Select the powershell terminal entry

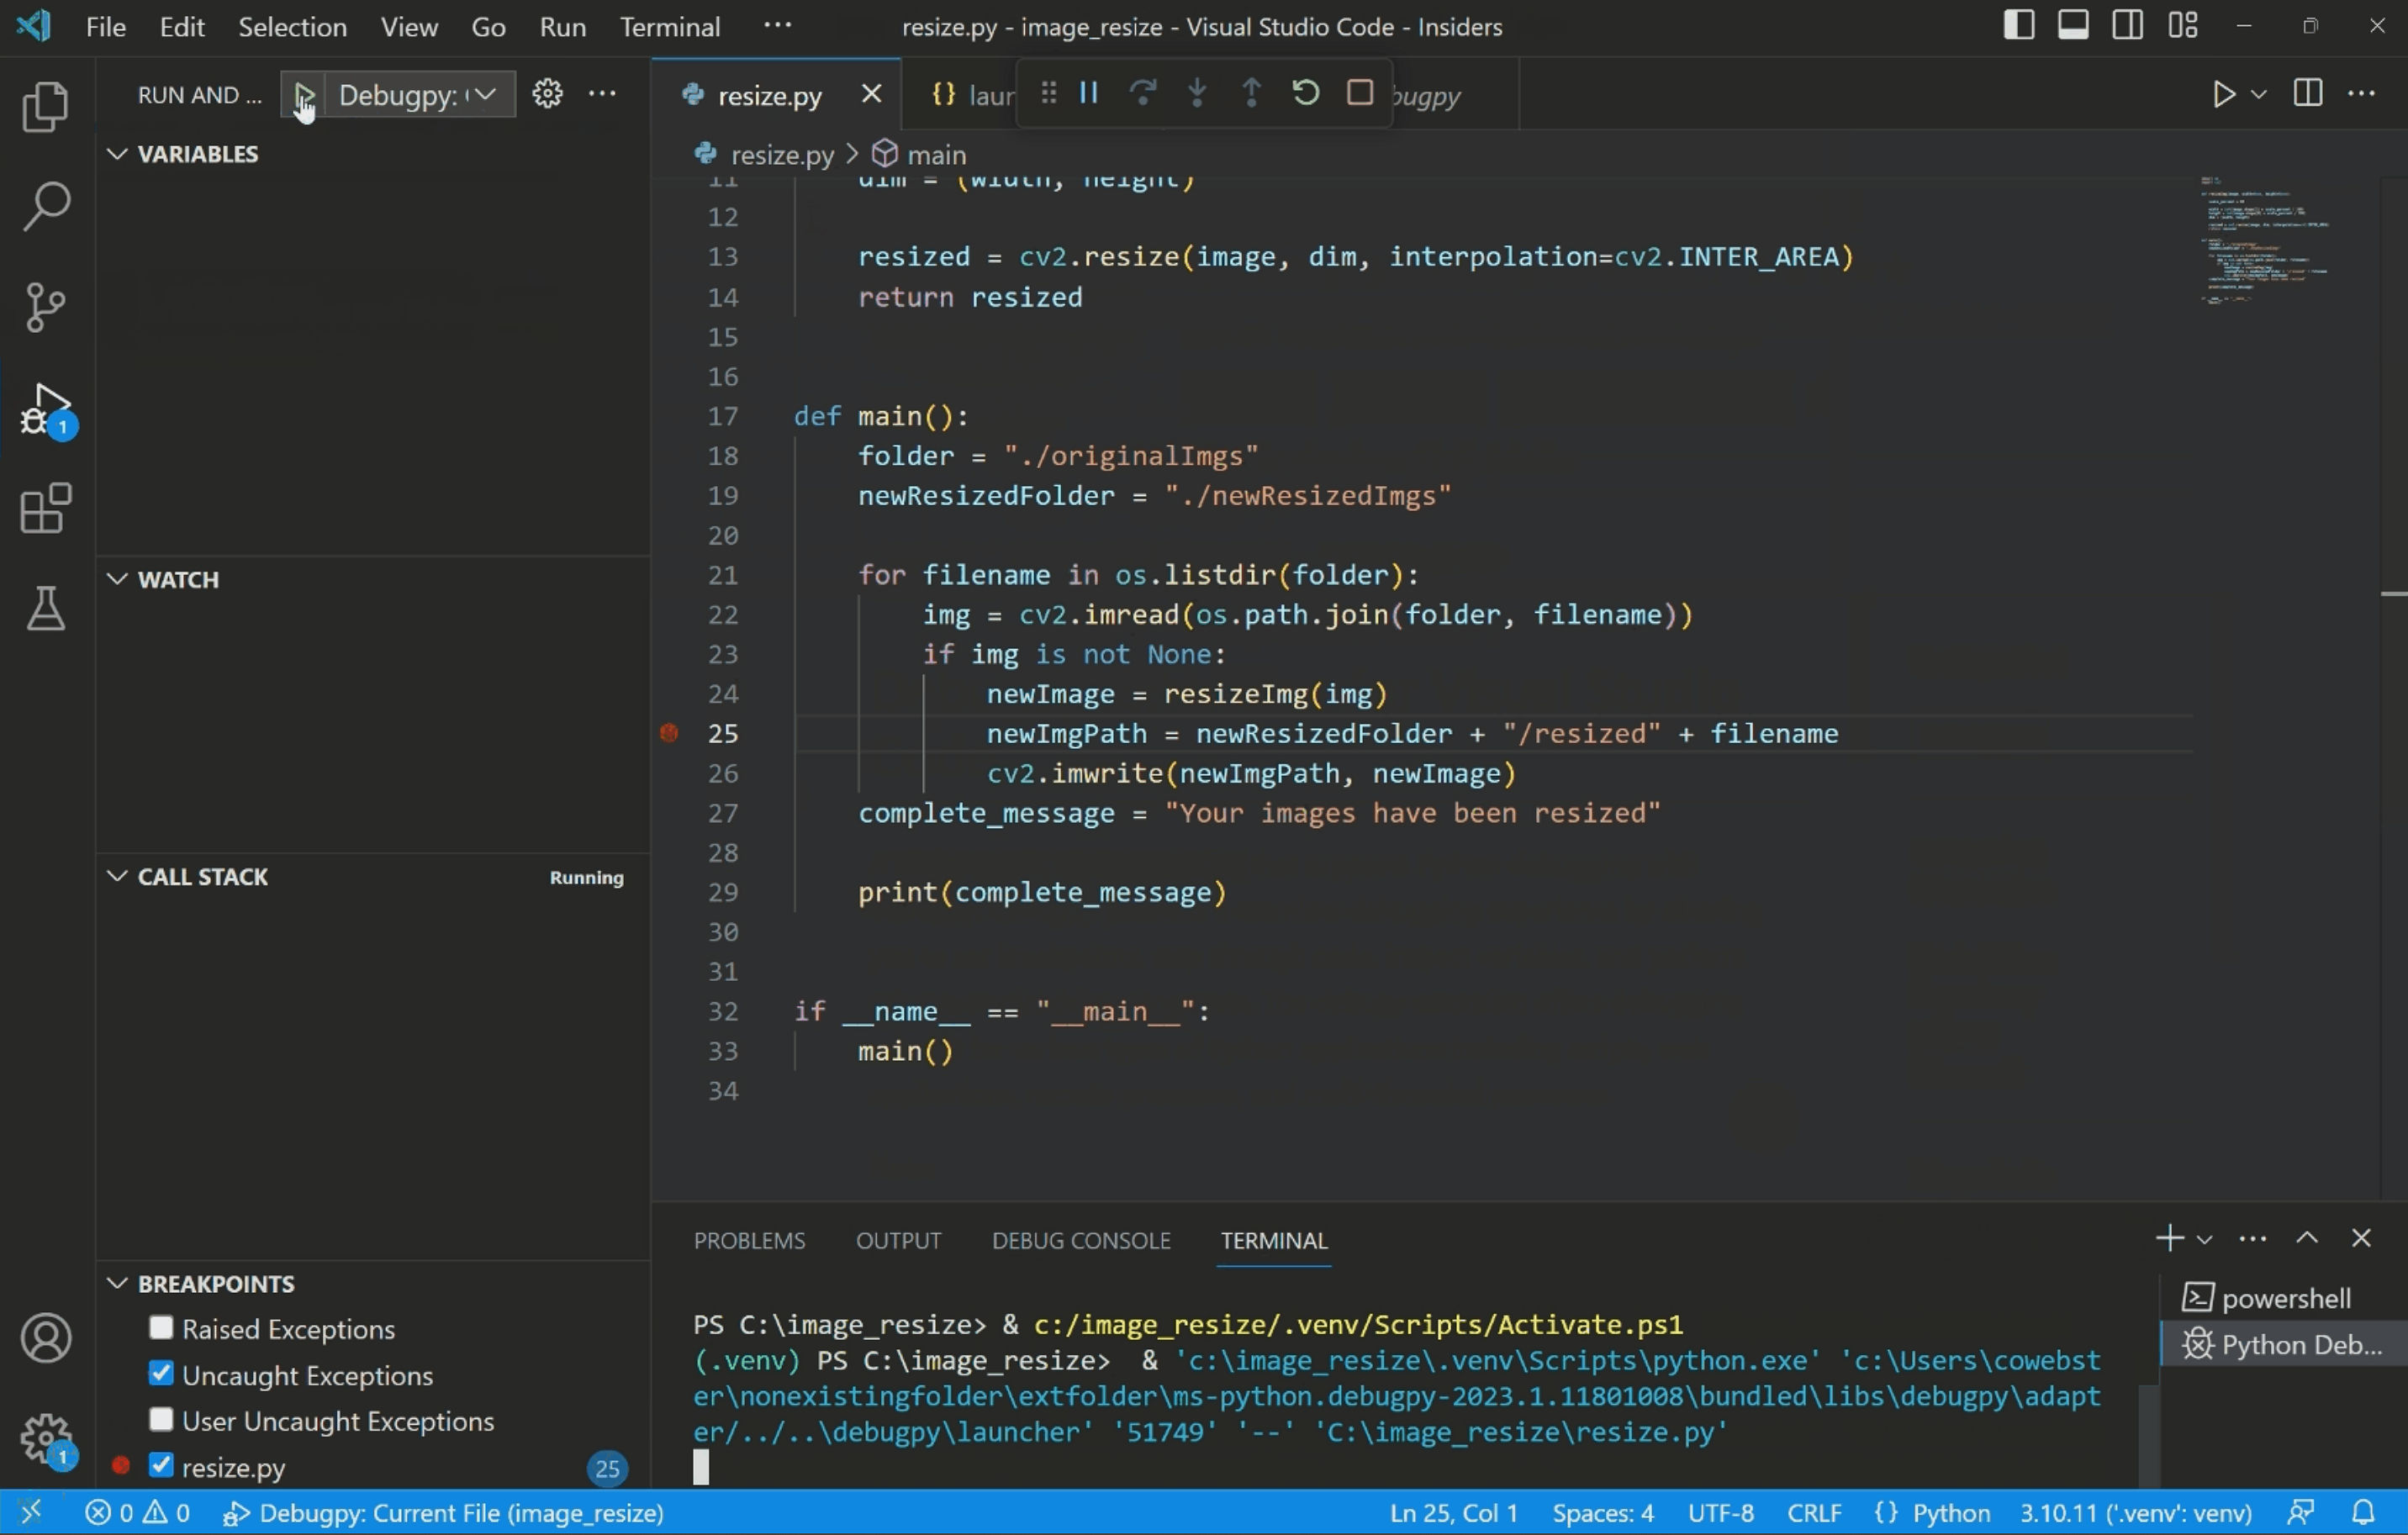pos(2284,1298)
